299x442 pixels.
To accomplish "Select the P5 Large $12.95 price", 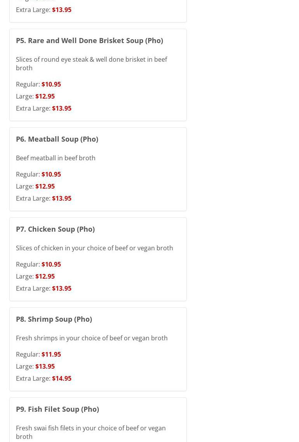I will [x=45, y=96].
